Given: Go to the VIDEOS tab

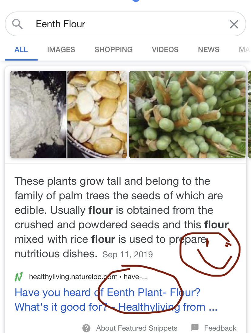Looking at the screenshot, I should 165,49.
